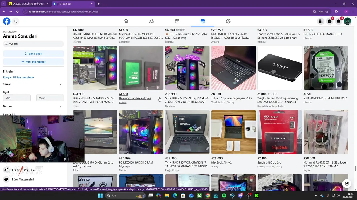Open the profile account avatar menu
The height and width of the screenshot is (200, 357).
pos(348,21)
